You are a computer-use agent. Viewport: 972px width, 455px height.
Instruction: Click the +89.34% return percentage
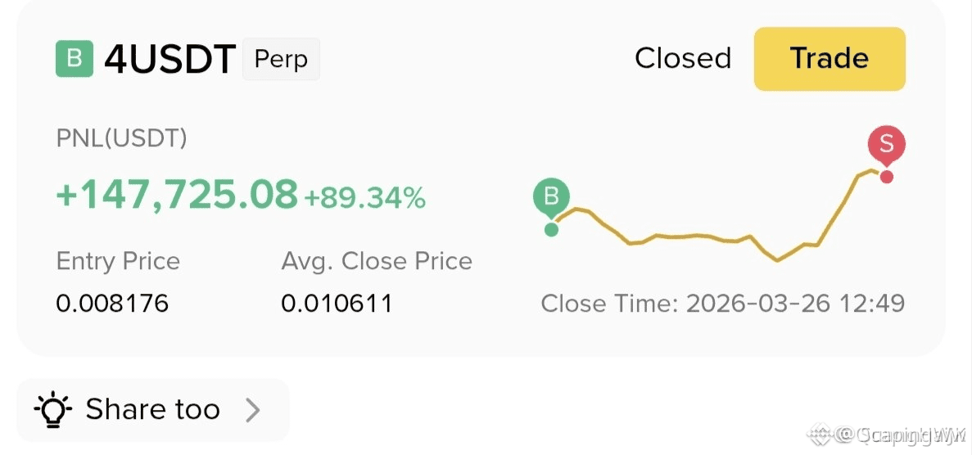pos(364,198)
